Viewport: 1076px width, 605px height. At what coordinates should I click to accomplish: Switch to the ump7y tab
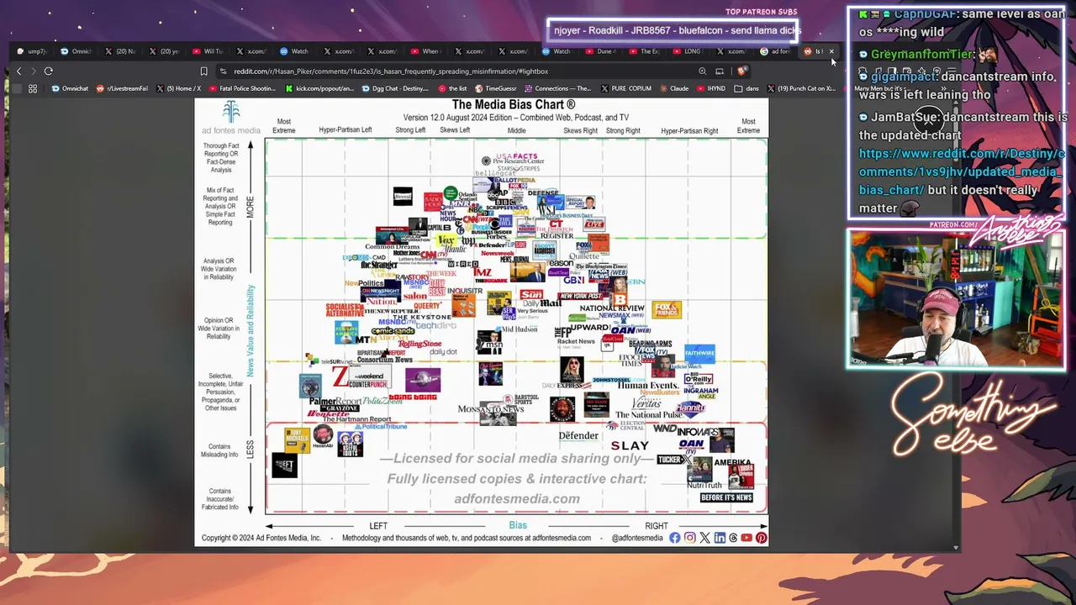33,51
